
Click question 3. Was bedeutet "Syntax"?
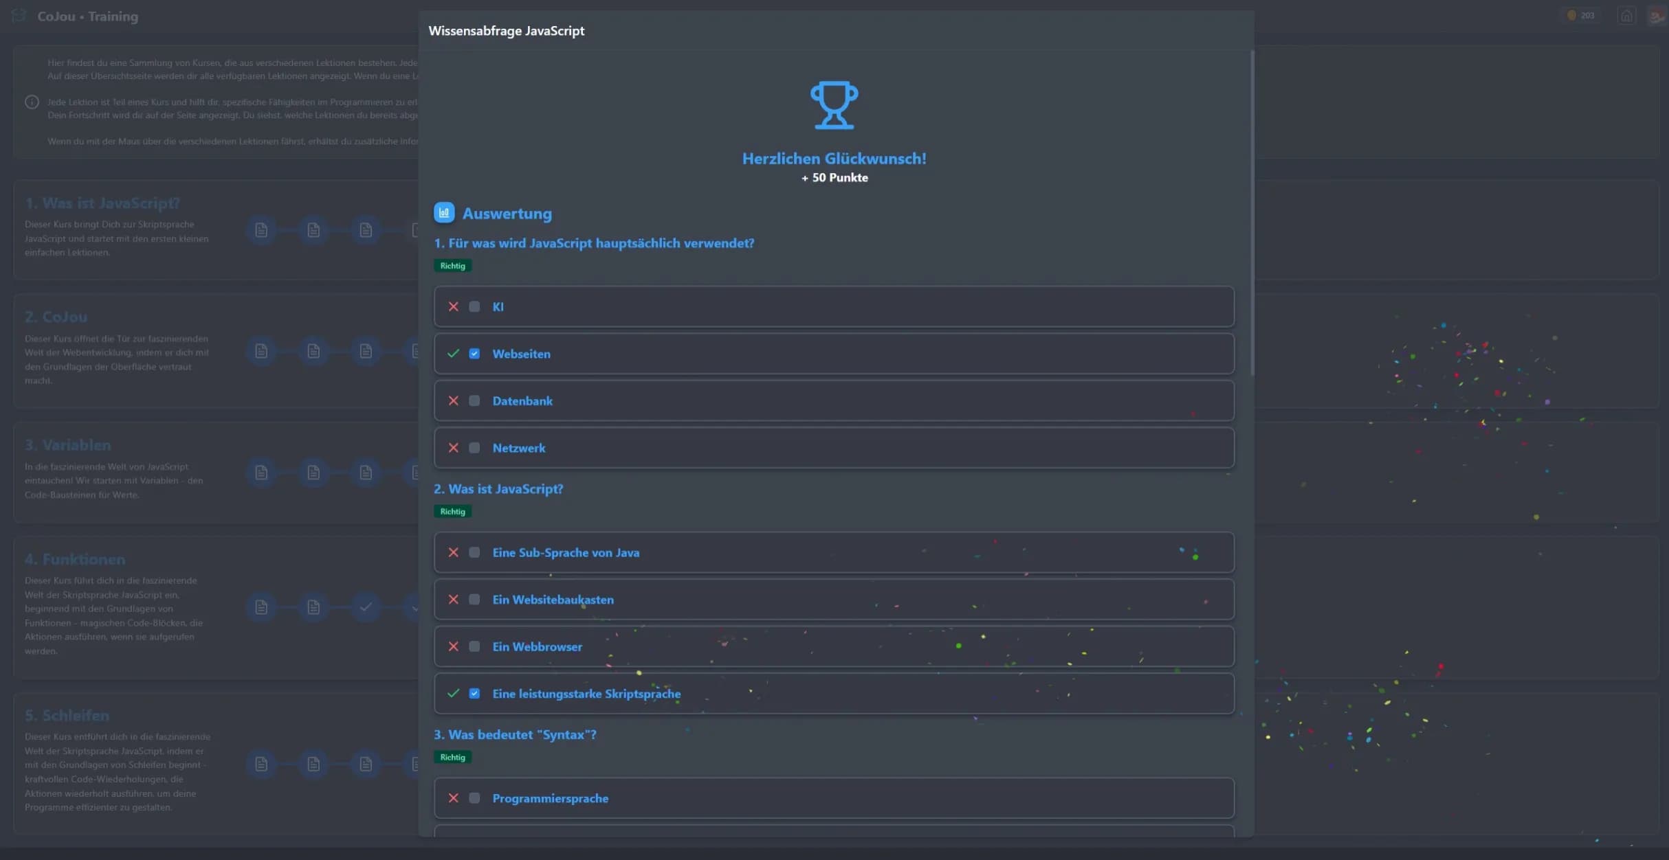(x=515, y=735)
